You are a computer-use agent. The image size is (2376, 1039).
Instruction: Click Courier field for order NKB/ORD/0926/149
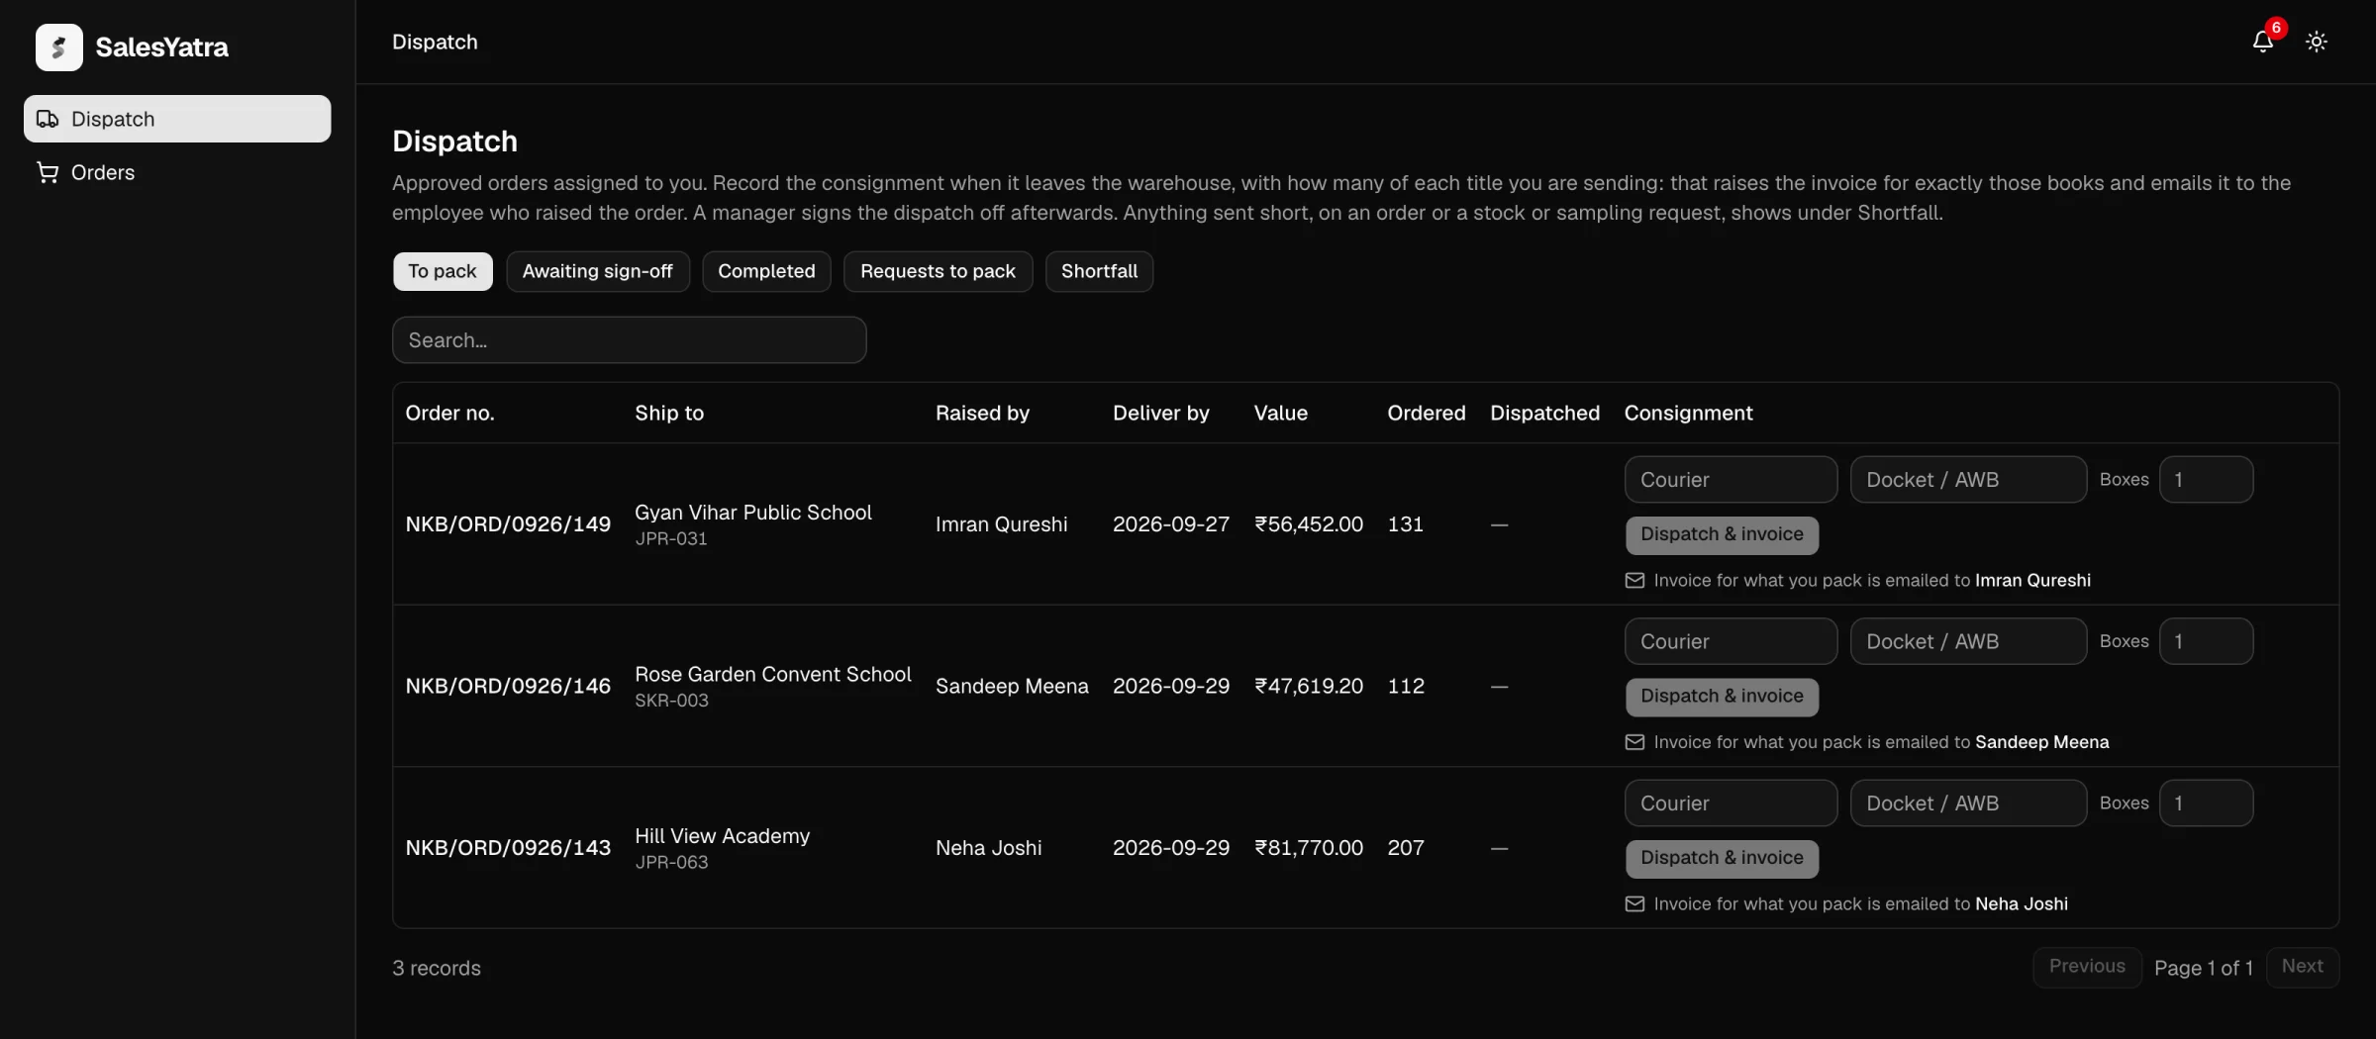[1731, 480]
